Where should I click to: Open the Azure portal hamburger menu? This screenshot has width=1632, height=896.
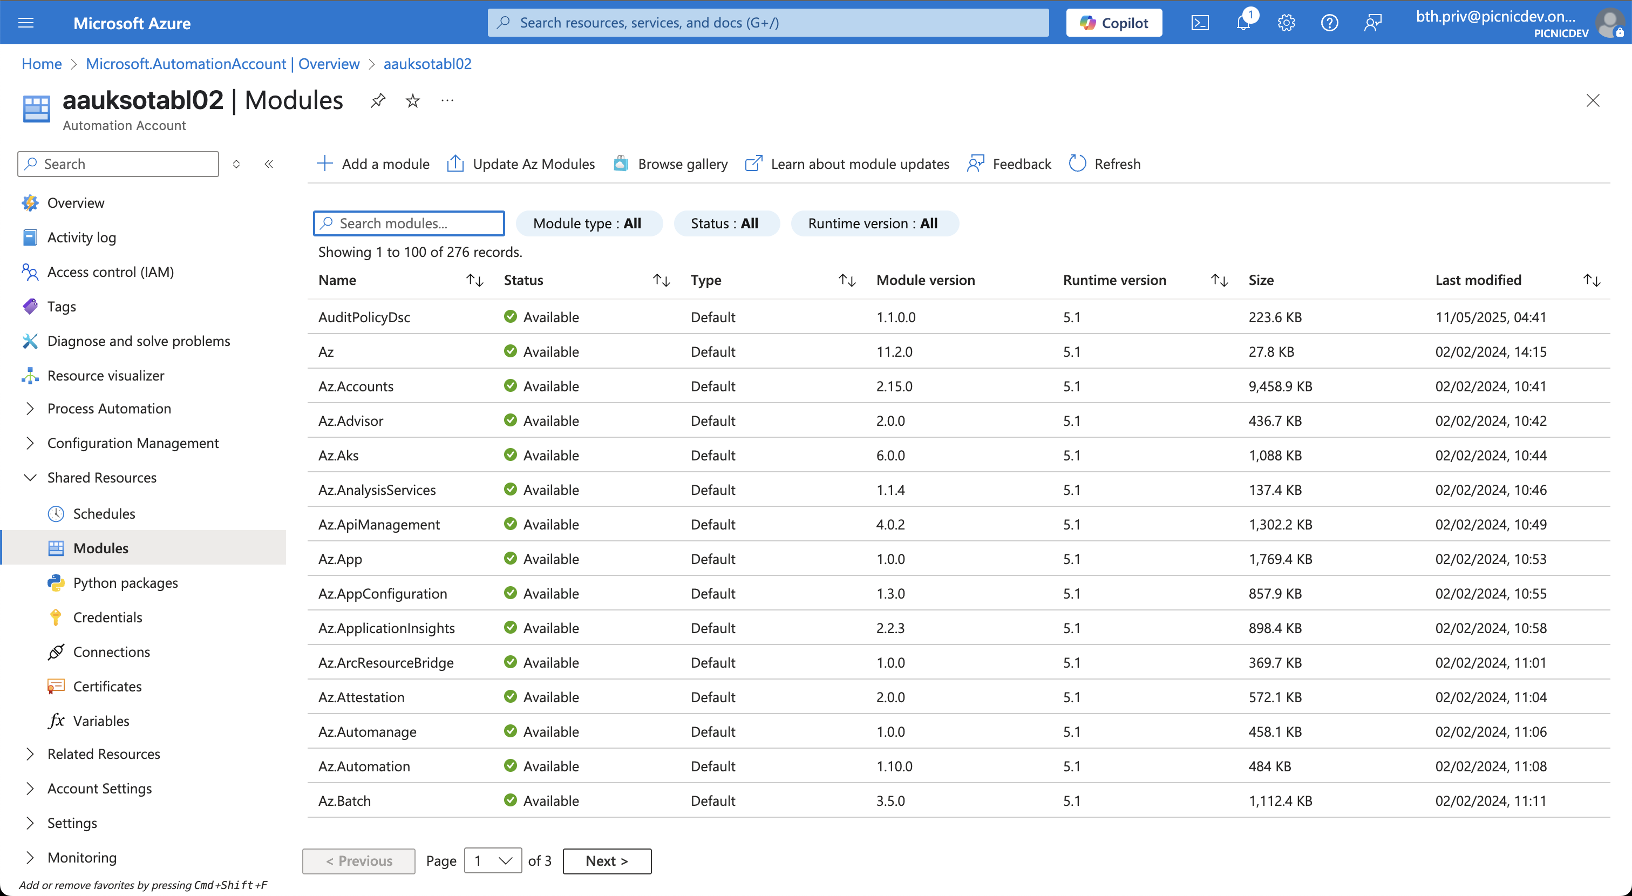tap(26, 23)
